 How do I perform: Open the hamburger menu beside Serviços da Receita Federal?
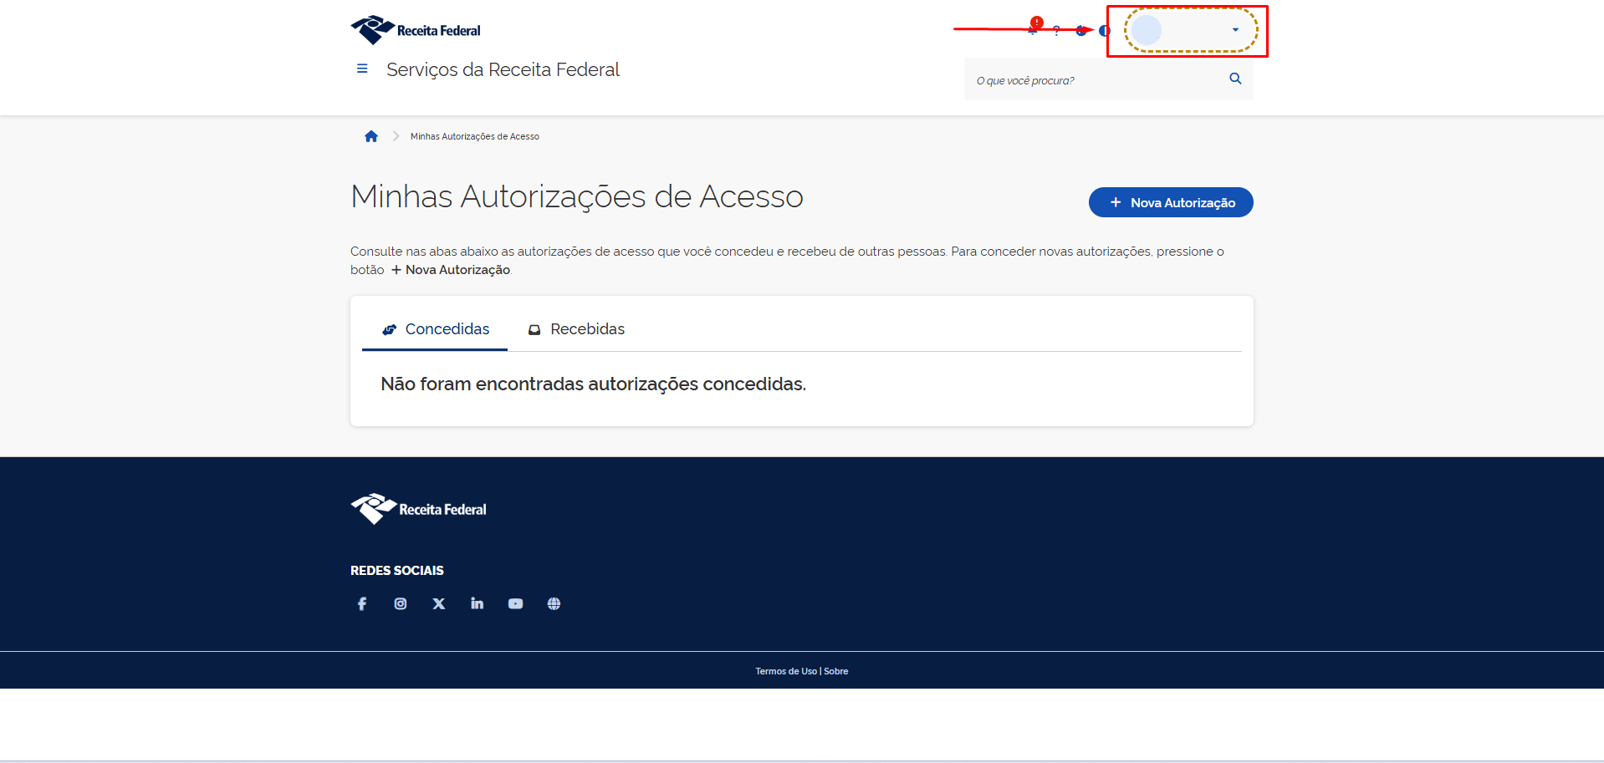pyautogui.click(x=362, y=69)
